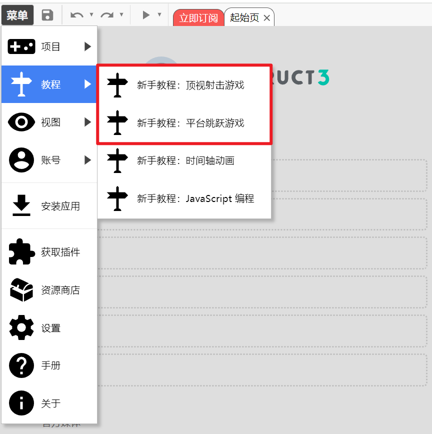The height and width of the screenshot is (434, 432).
Task: Click the 手册 question-mark icon
Action: (x=21, y=365)
